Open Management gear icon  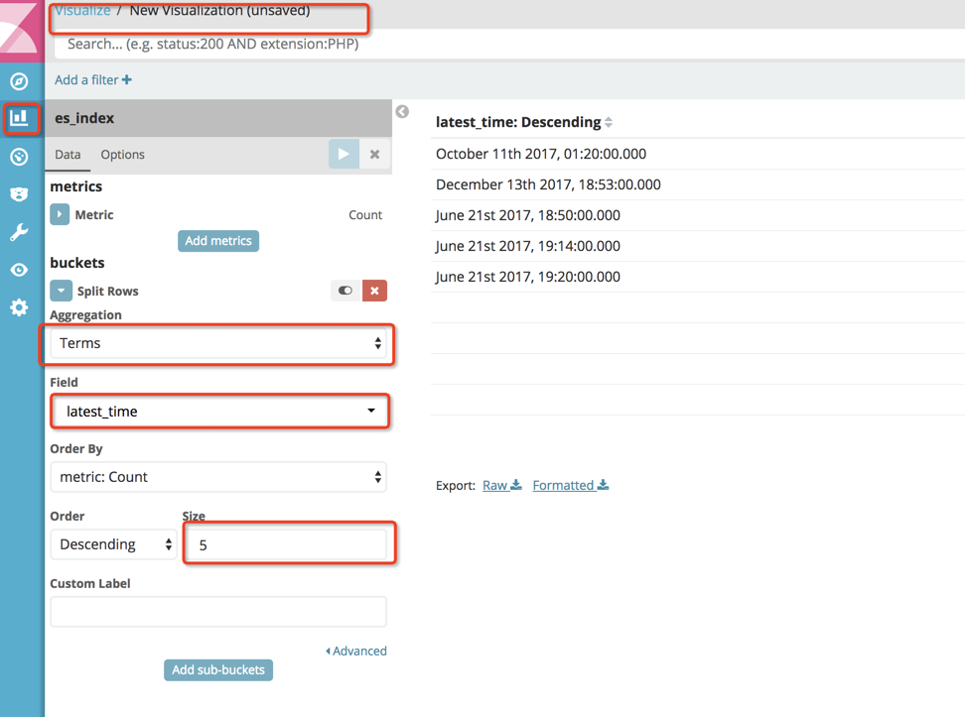pos(19,307)
